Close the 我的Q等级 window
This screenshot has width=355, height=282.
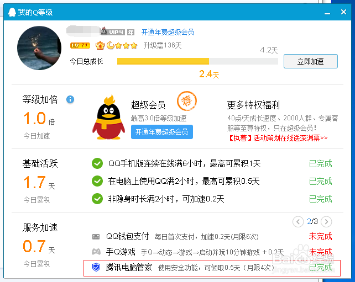pos(343,12)
